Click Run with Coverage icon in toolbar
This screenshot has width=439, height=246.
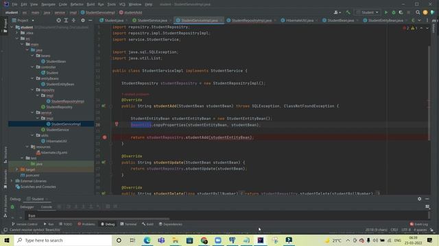coord(401,12)
